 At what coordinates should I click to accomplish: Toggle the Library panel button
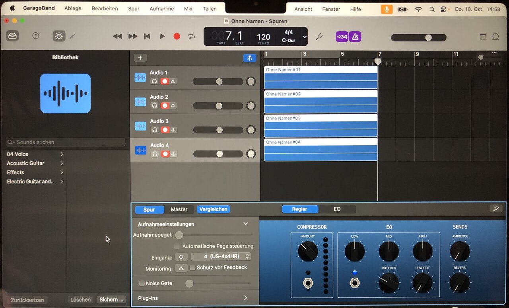click(x=12, y=36)
